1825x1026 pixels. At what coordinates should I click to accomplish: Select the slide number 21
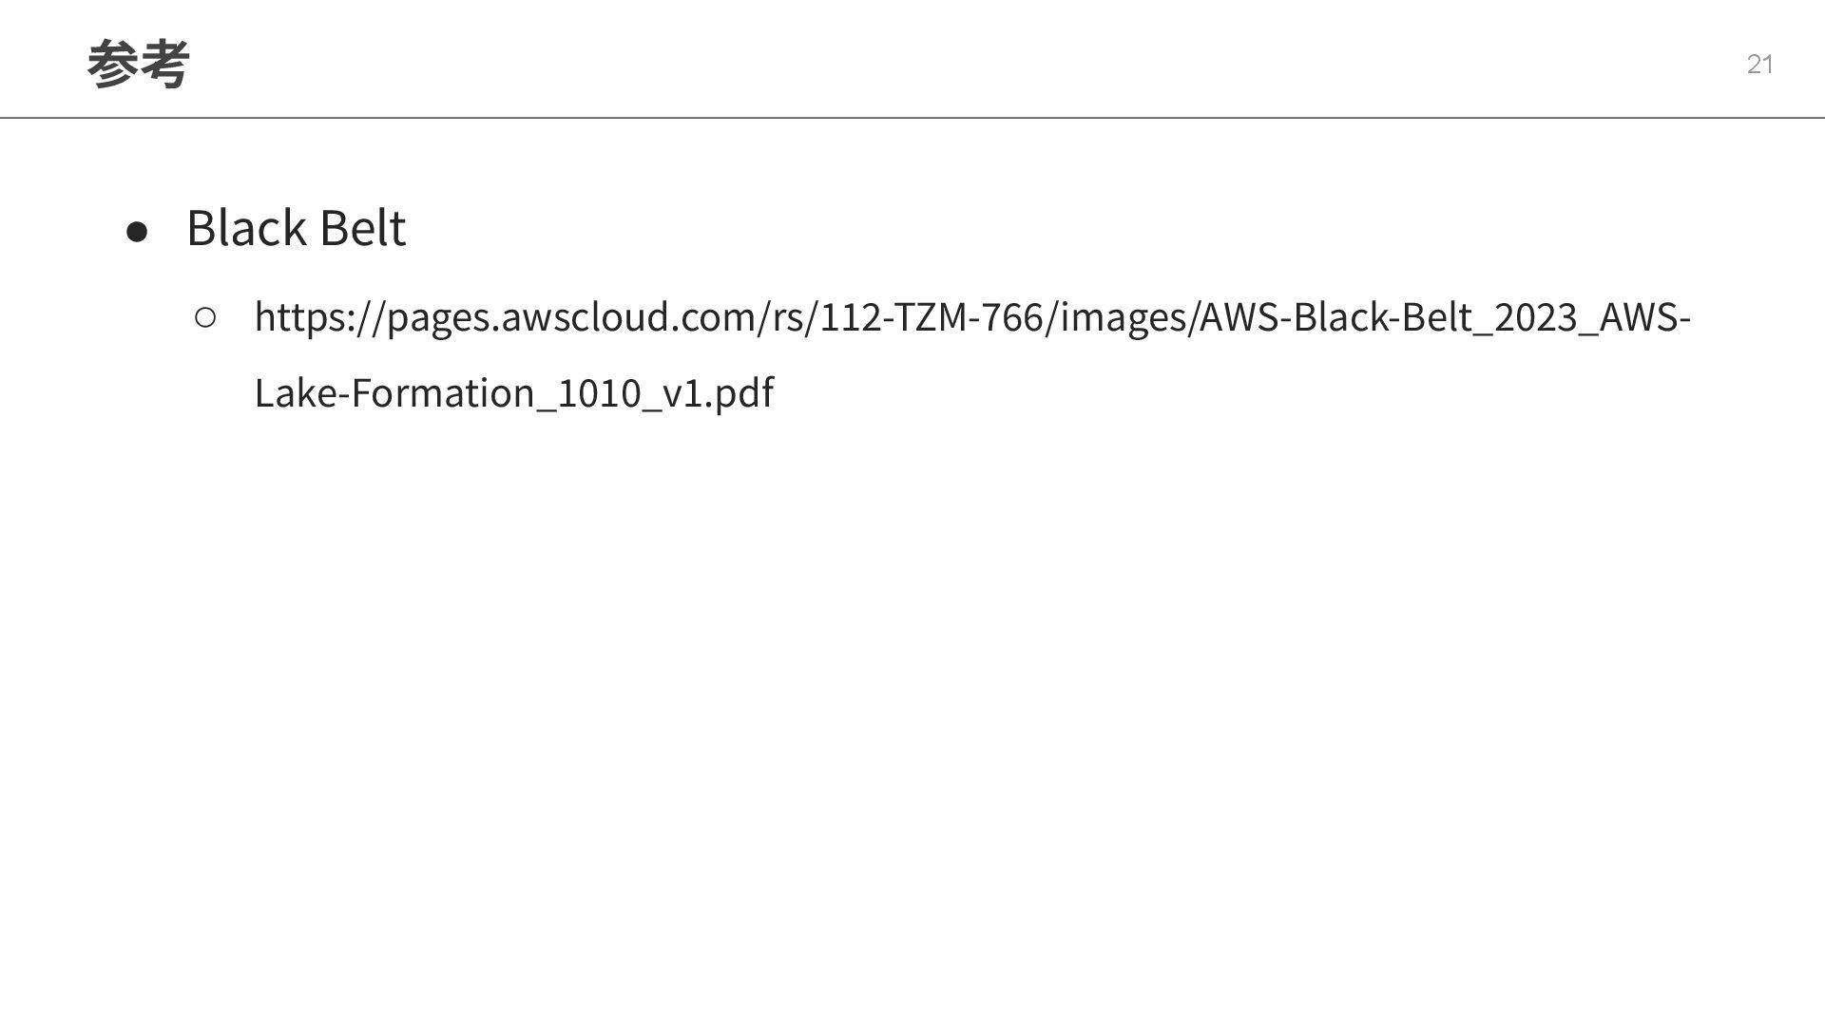click(1759, 65)
